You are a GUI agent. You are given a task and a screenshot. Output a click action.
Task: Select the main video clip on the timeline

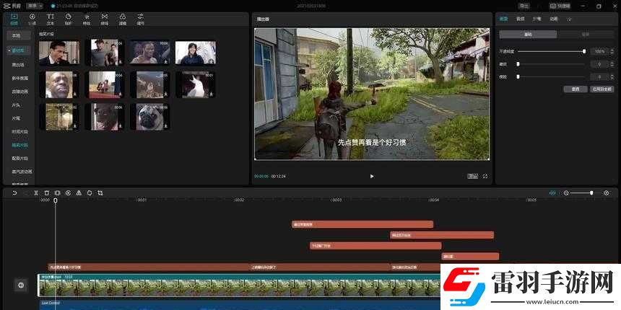239,285
